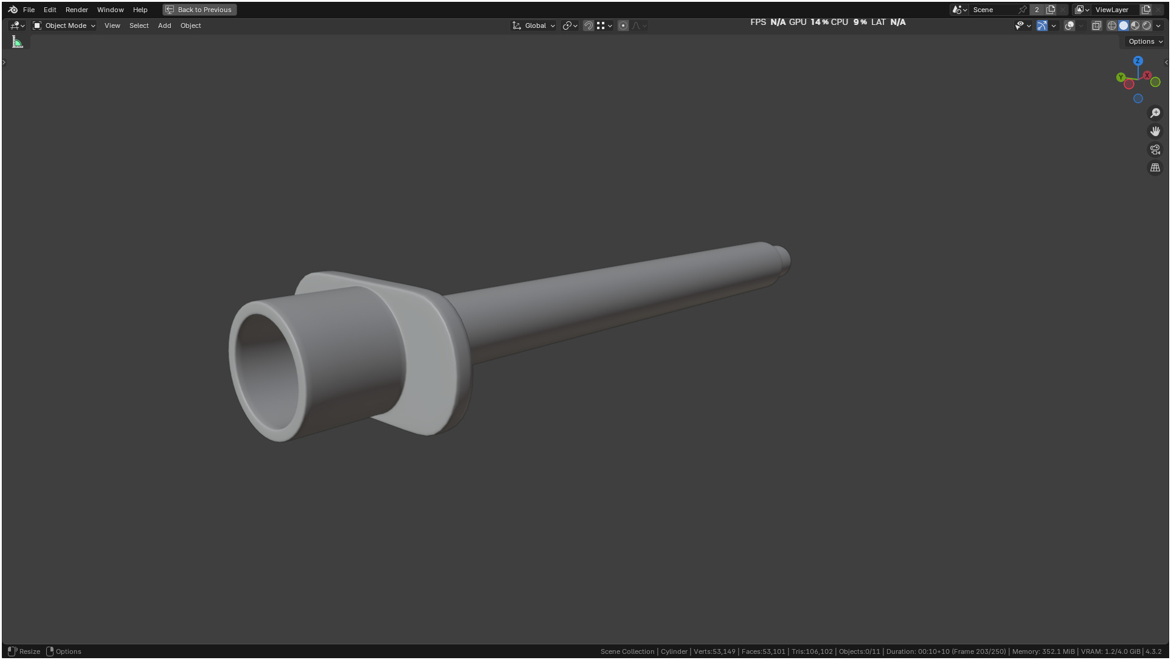The height and width of the screenshot is (660, 1171).
Task: Open the View menu in viewport header
Action: (x=112, y=26)
